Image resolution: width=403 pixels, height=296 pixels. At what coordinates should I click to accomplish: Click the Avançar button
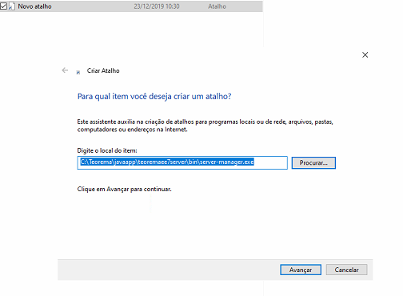pos(301,270)
